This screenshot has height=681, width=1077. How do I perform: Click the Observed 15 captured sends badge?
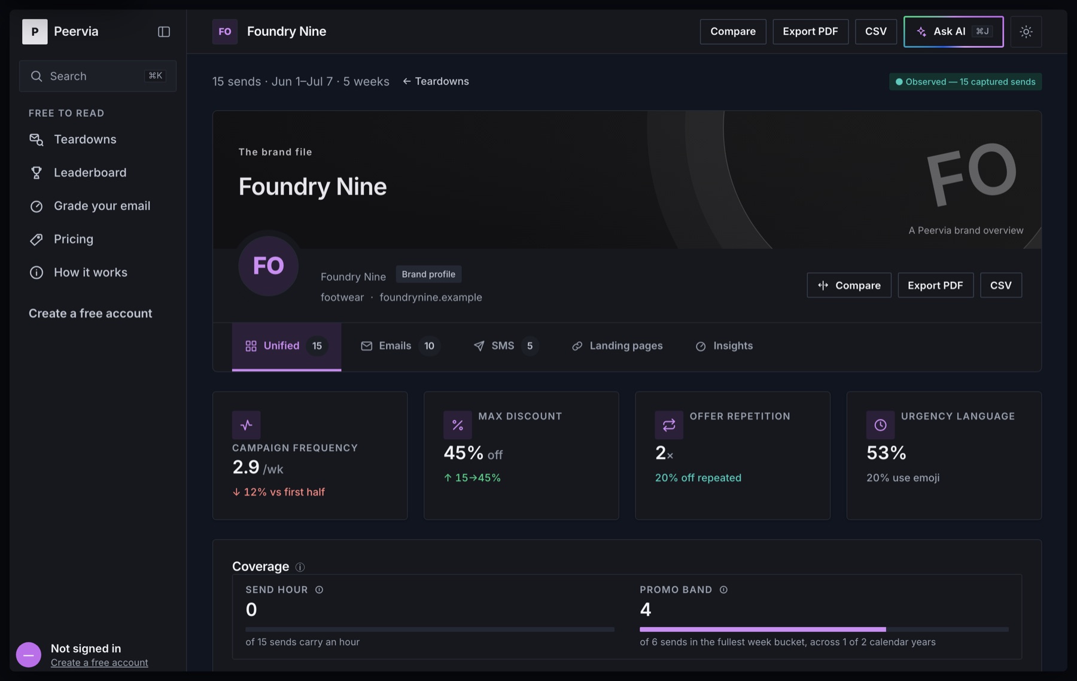click(x=965, y=82)
